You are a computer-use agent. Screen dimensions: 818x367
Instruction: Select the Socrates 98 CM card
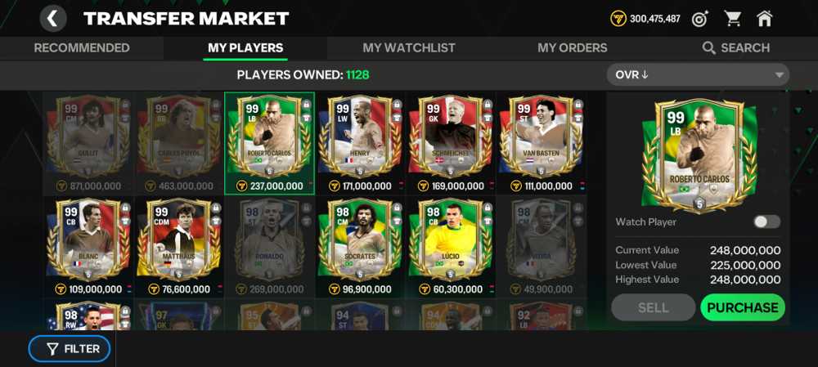359,247
